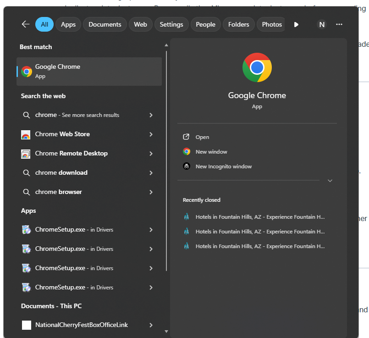Expand the third ChromeSetup.exe chevron

(151, 268)
